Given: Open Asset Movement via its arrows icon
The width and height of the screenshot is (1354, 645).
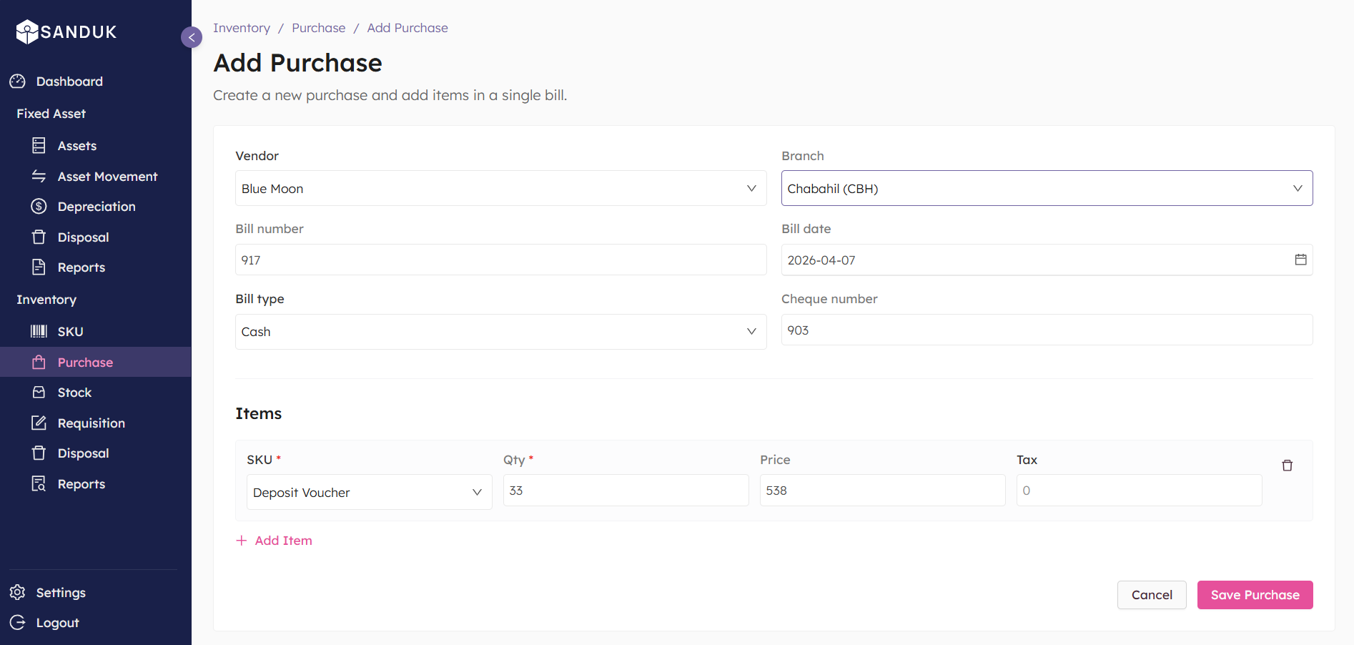Looking at the screenshot, I should (39, 176).
